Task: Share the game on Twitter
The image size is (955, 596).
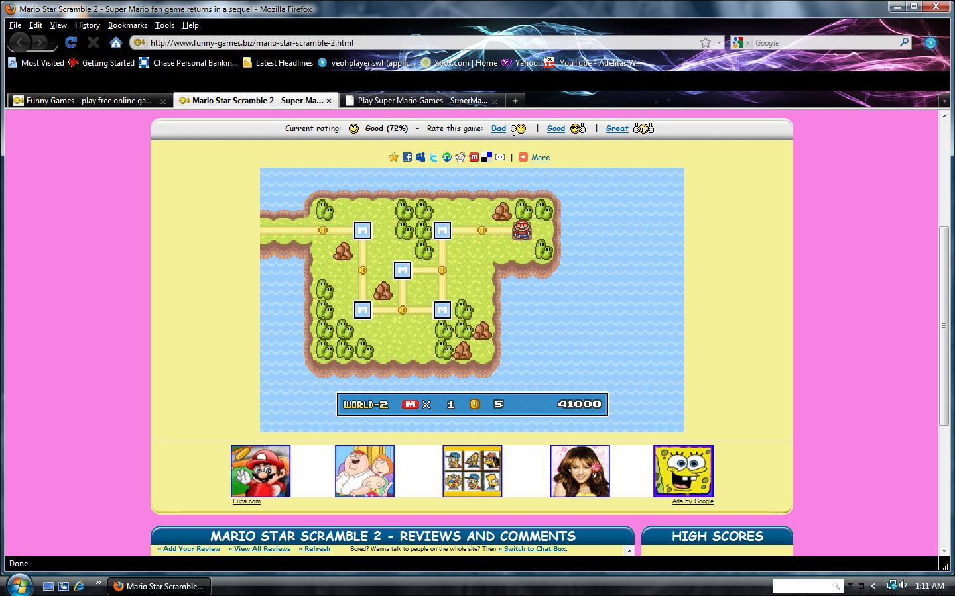Action: (434, 157)
